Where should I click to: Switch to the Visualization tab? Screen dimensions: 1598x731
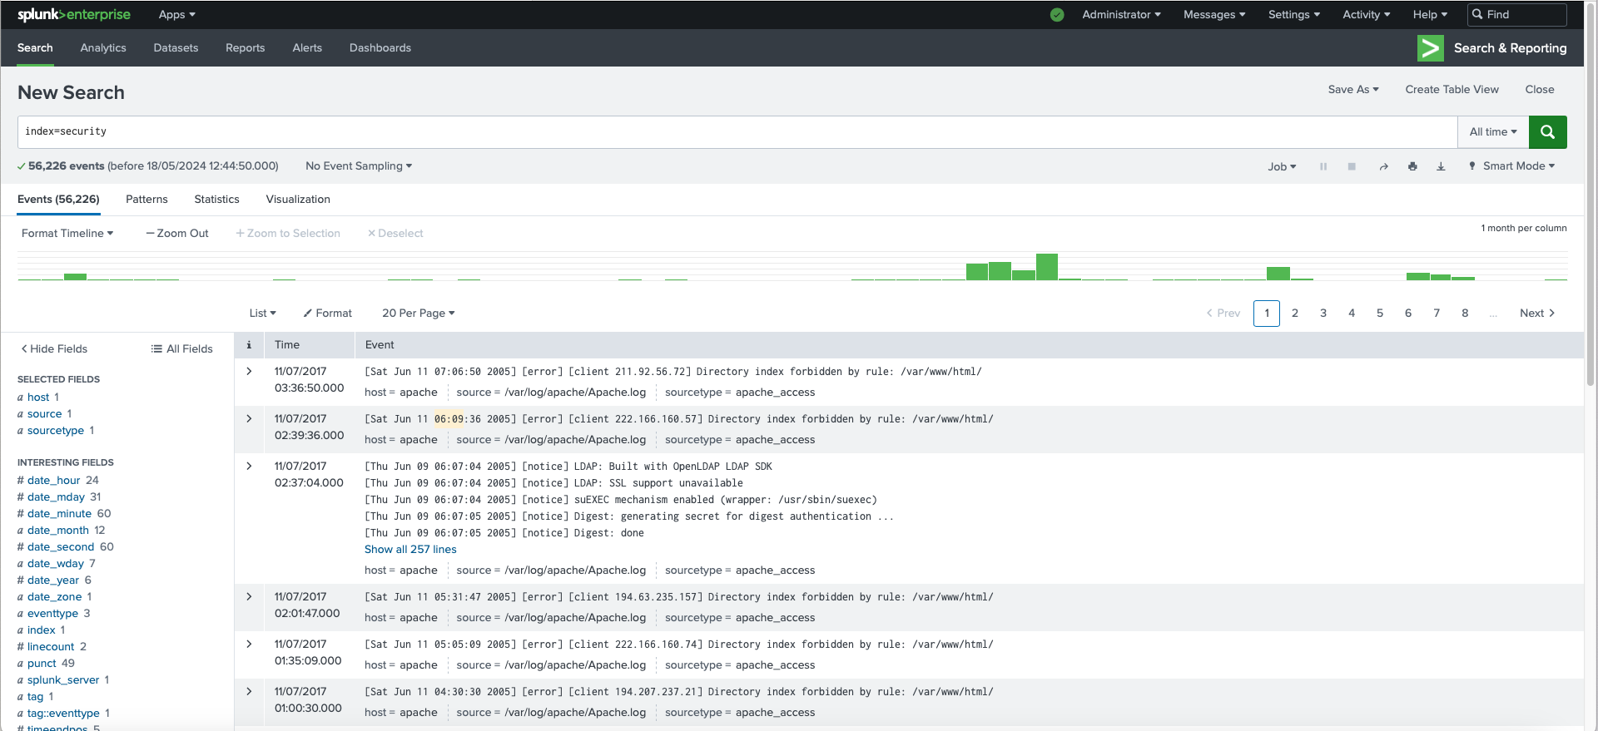point(298,199)
